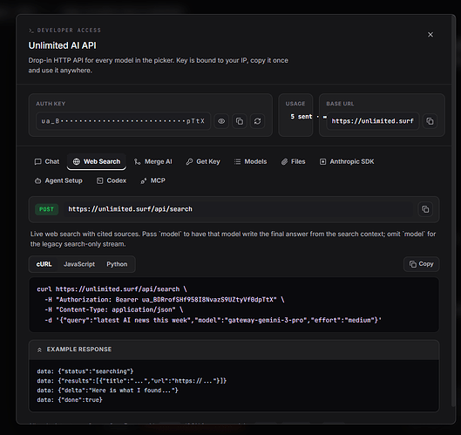Open the Chat tab
Viewport: 461px width, 435px height.
click(x=47, y=161)
